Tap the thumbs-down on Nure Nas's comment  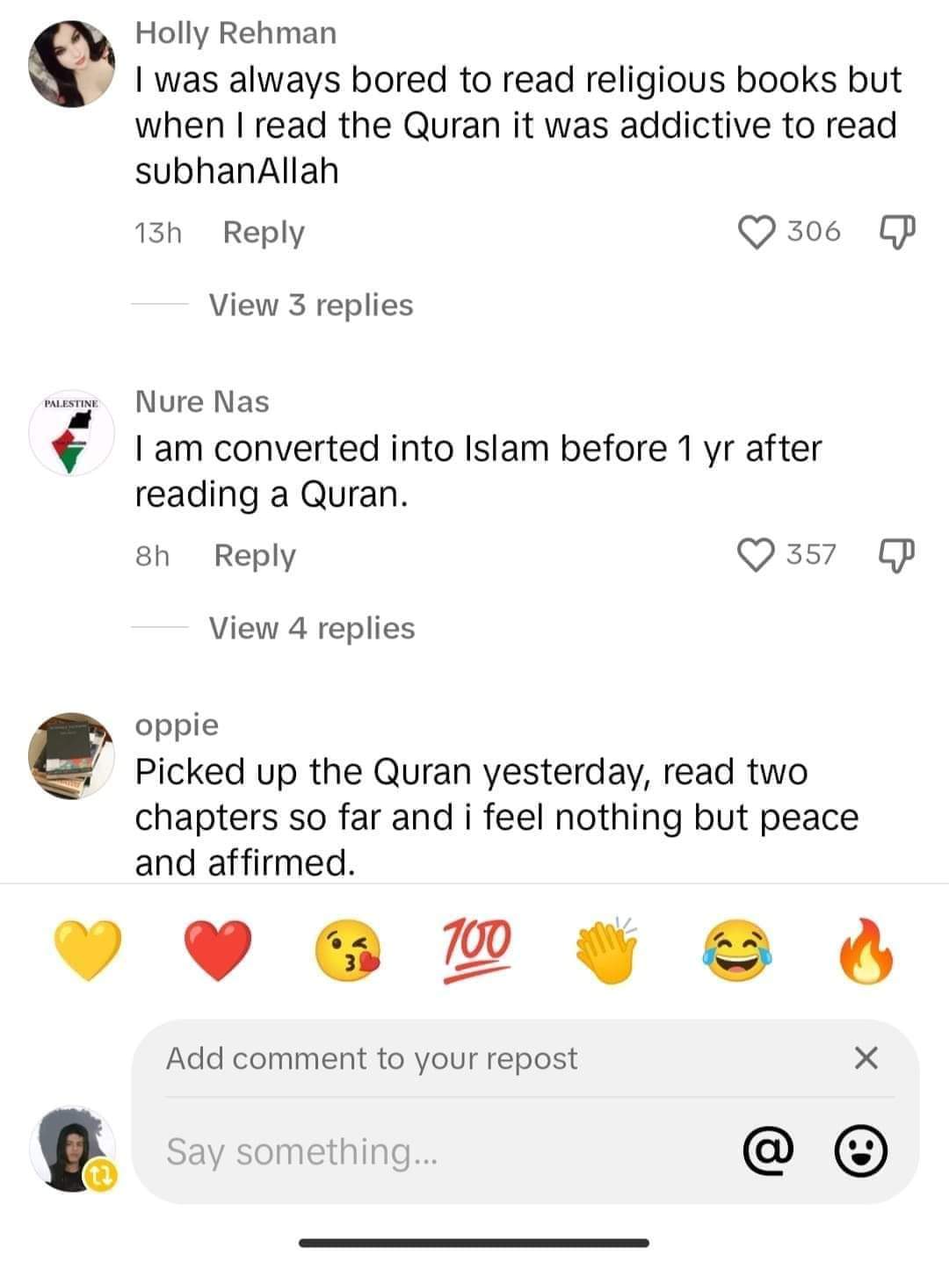tap(897, 555)
